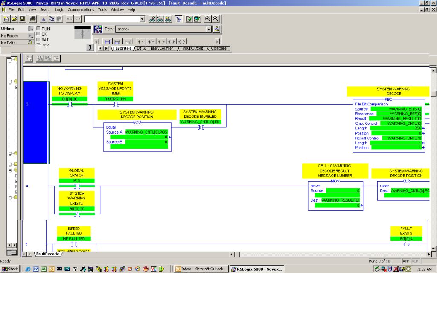Click the WARNING_RESULT[0] Dest tag in MOV

pos(340,200)
